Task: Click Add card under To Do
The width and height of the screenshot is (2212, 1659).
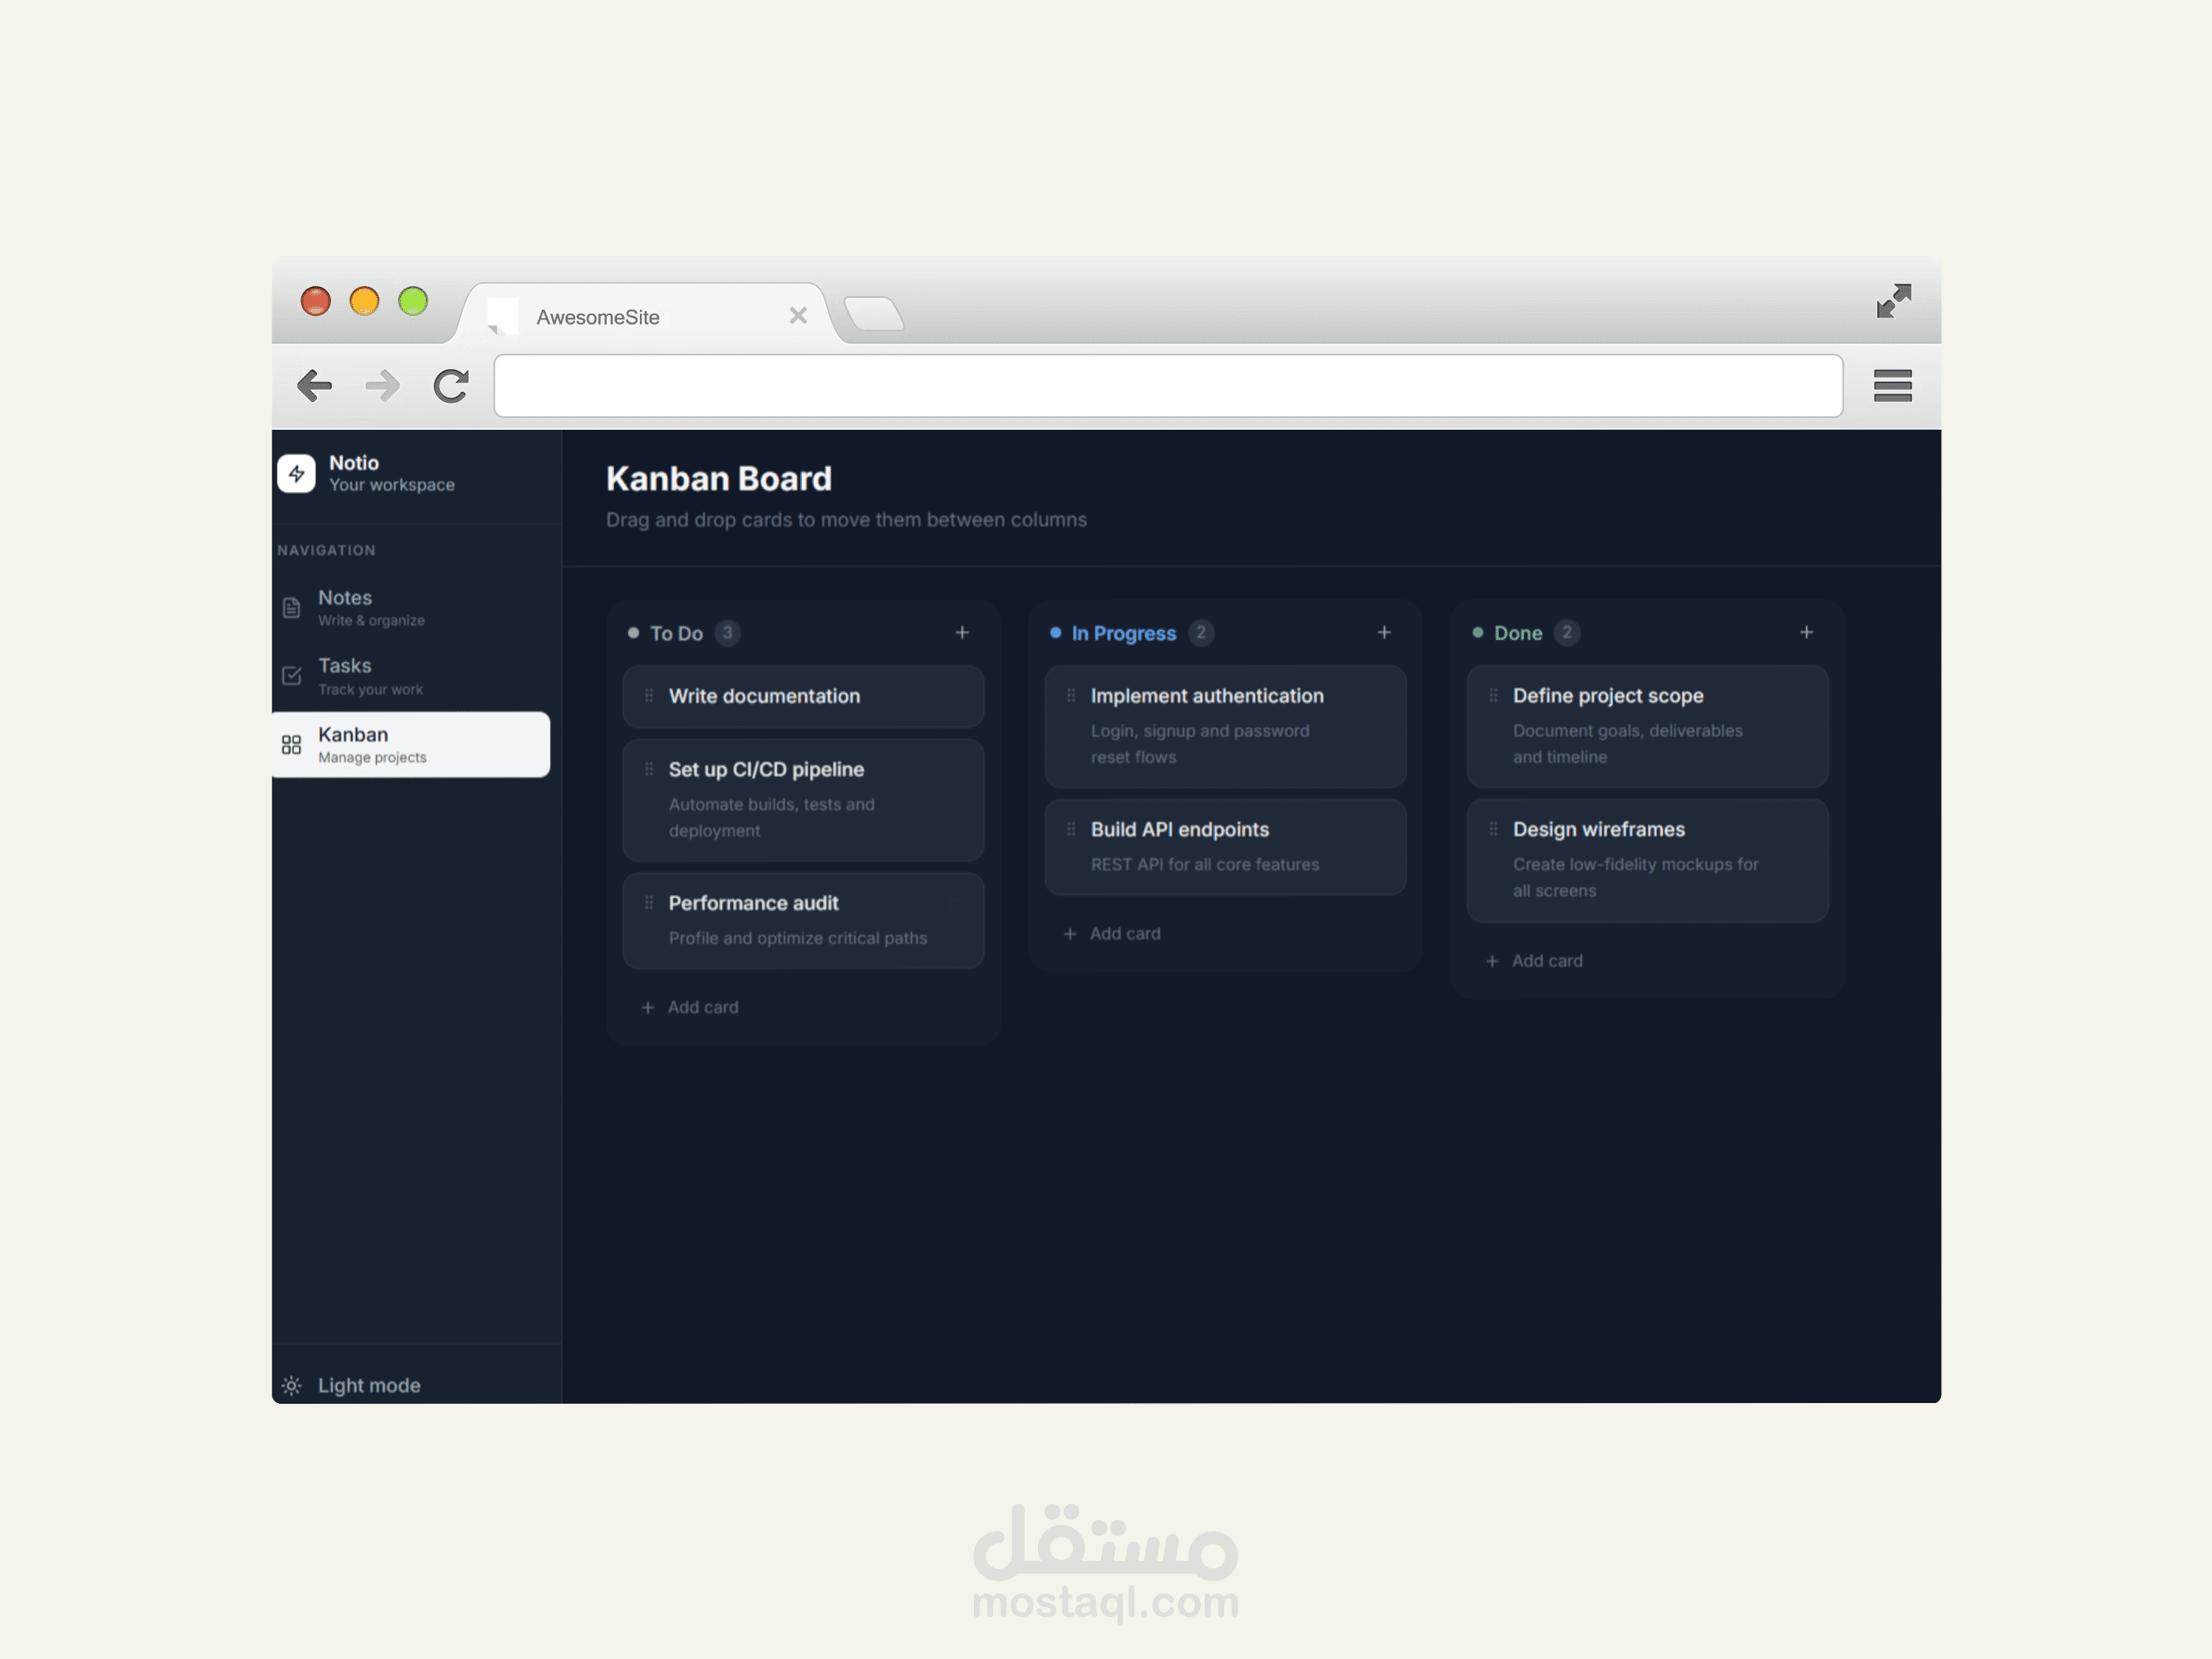Action: [x=690, y=1007]
